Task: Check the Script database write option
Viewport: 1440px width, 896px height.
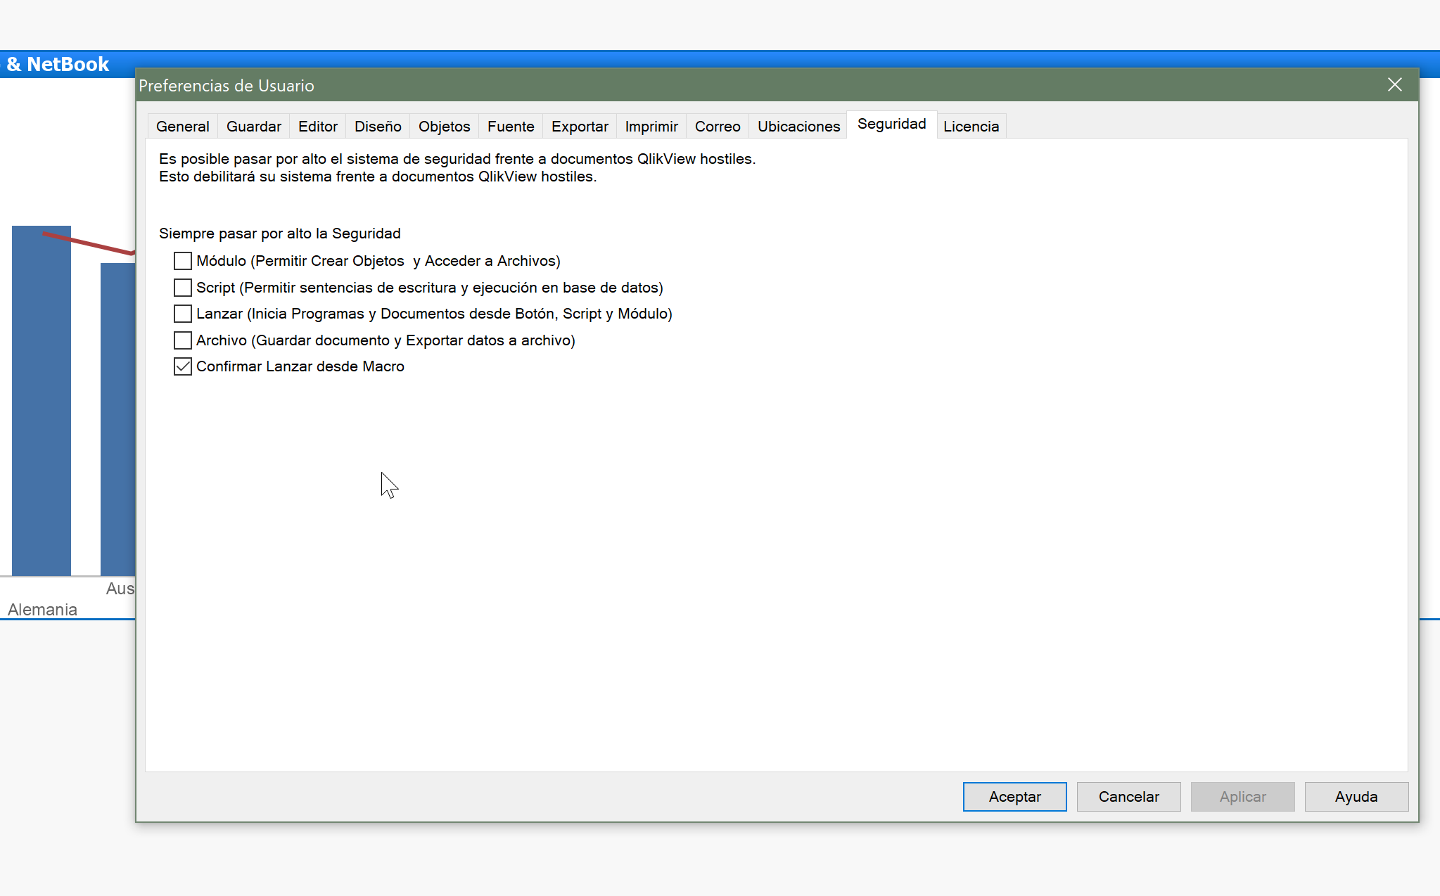Action: pos(183,288)
